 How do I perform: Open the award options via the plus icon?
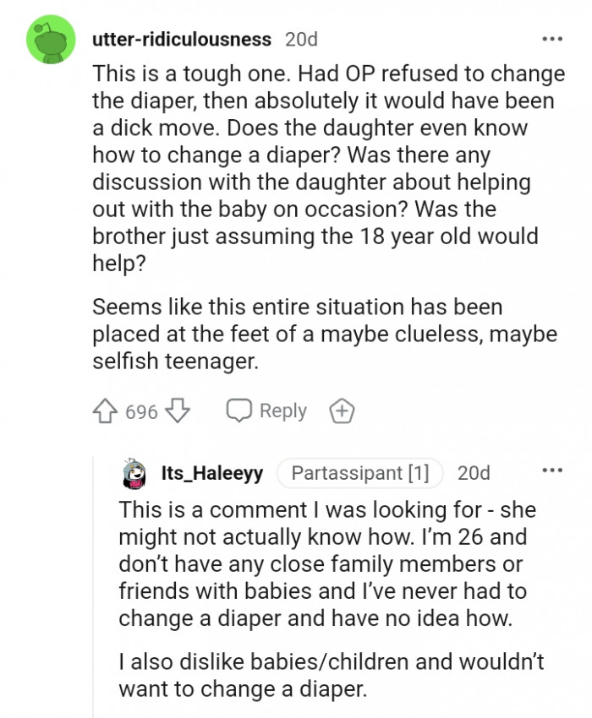click(x=343, y=411)
